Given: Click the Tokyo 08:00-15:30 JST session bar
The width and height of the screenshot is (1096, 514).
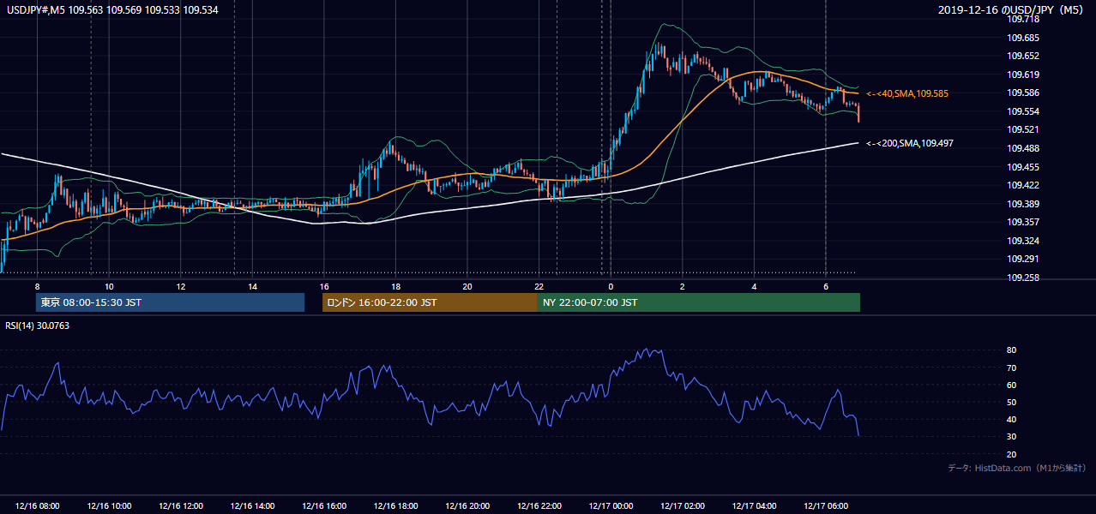Looking at the screenshot, I should (170, 302).
